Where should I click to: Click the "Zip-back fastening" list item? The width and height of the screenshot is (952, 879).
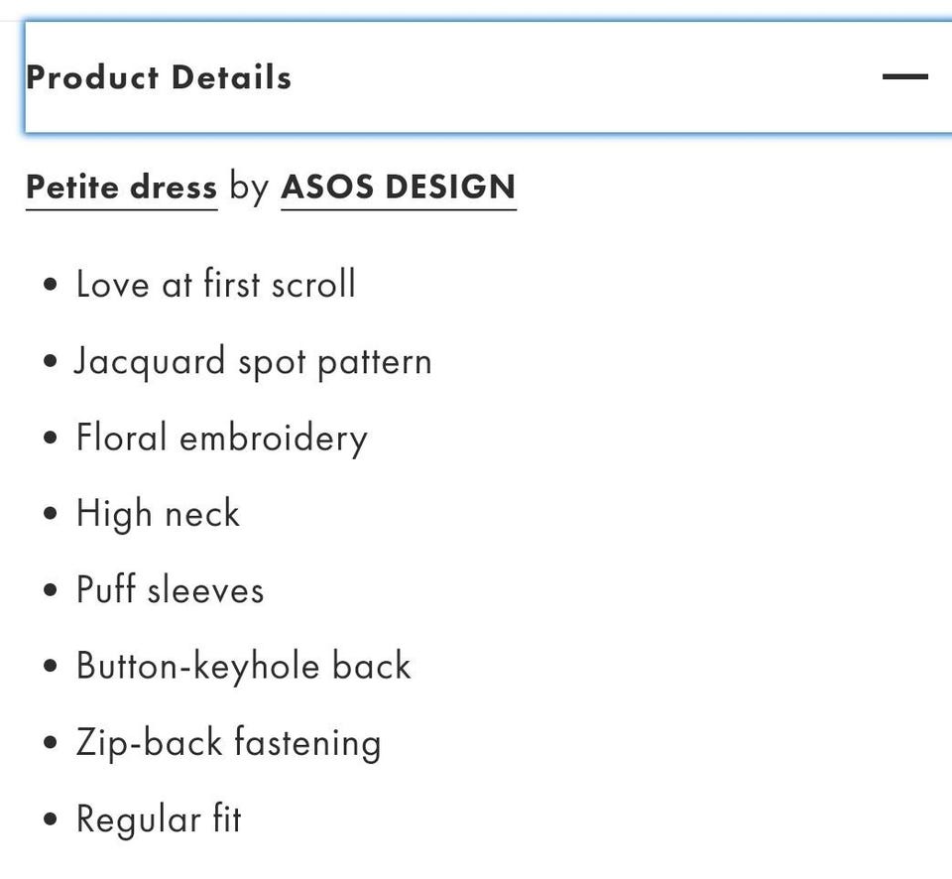coord(228,743)
